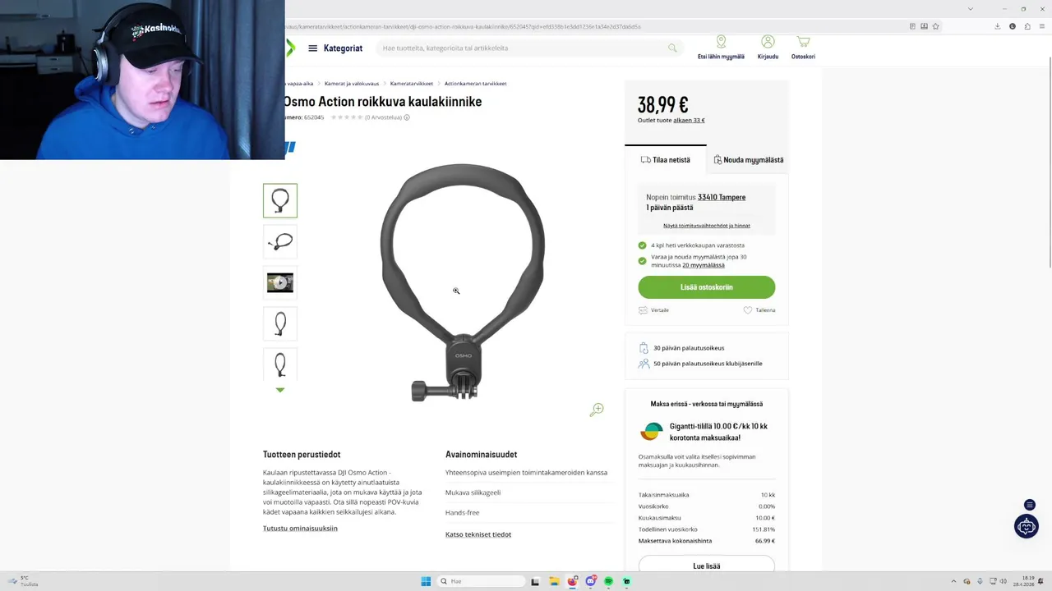Click Todellinen vuosikorko 151.81% value

[764, 529]
